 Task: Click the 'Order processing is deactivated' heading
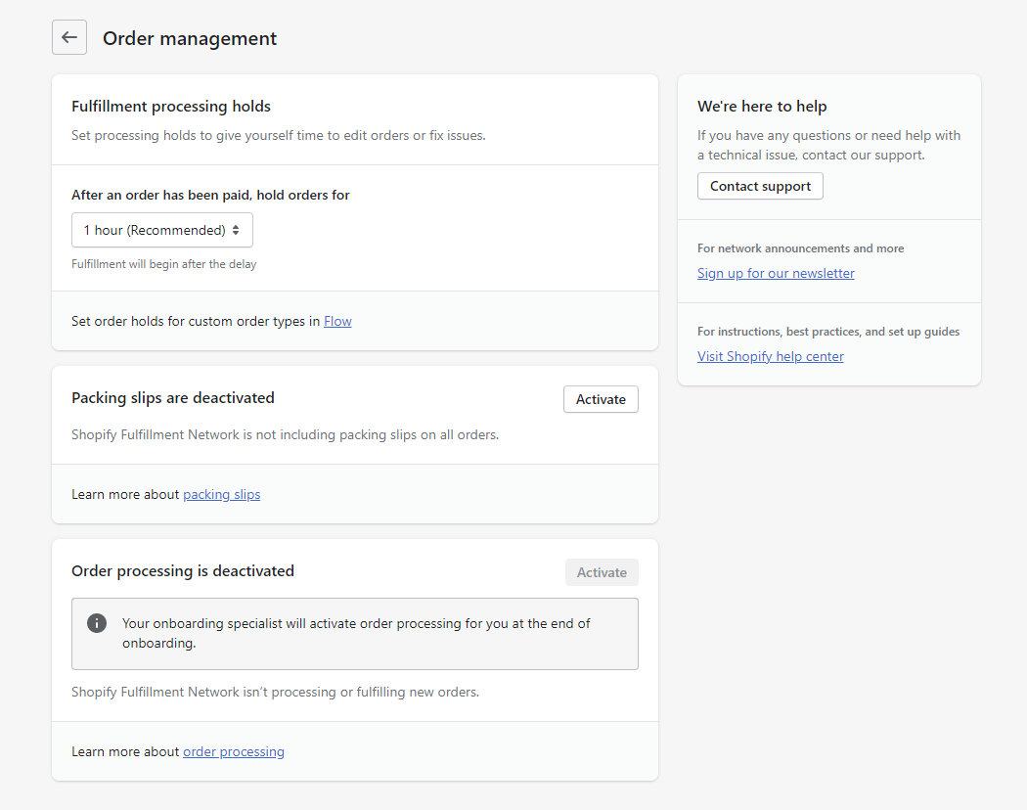click(x=183, y=570)
